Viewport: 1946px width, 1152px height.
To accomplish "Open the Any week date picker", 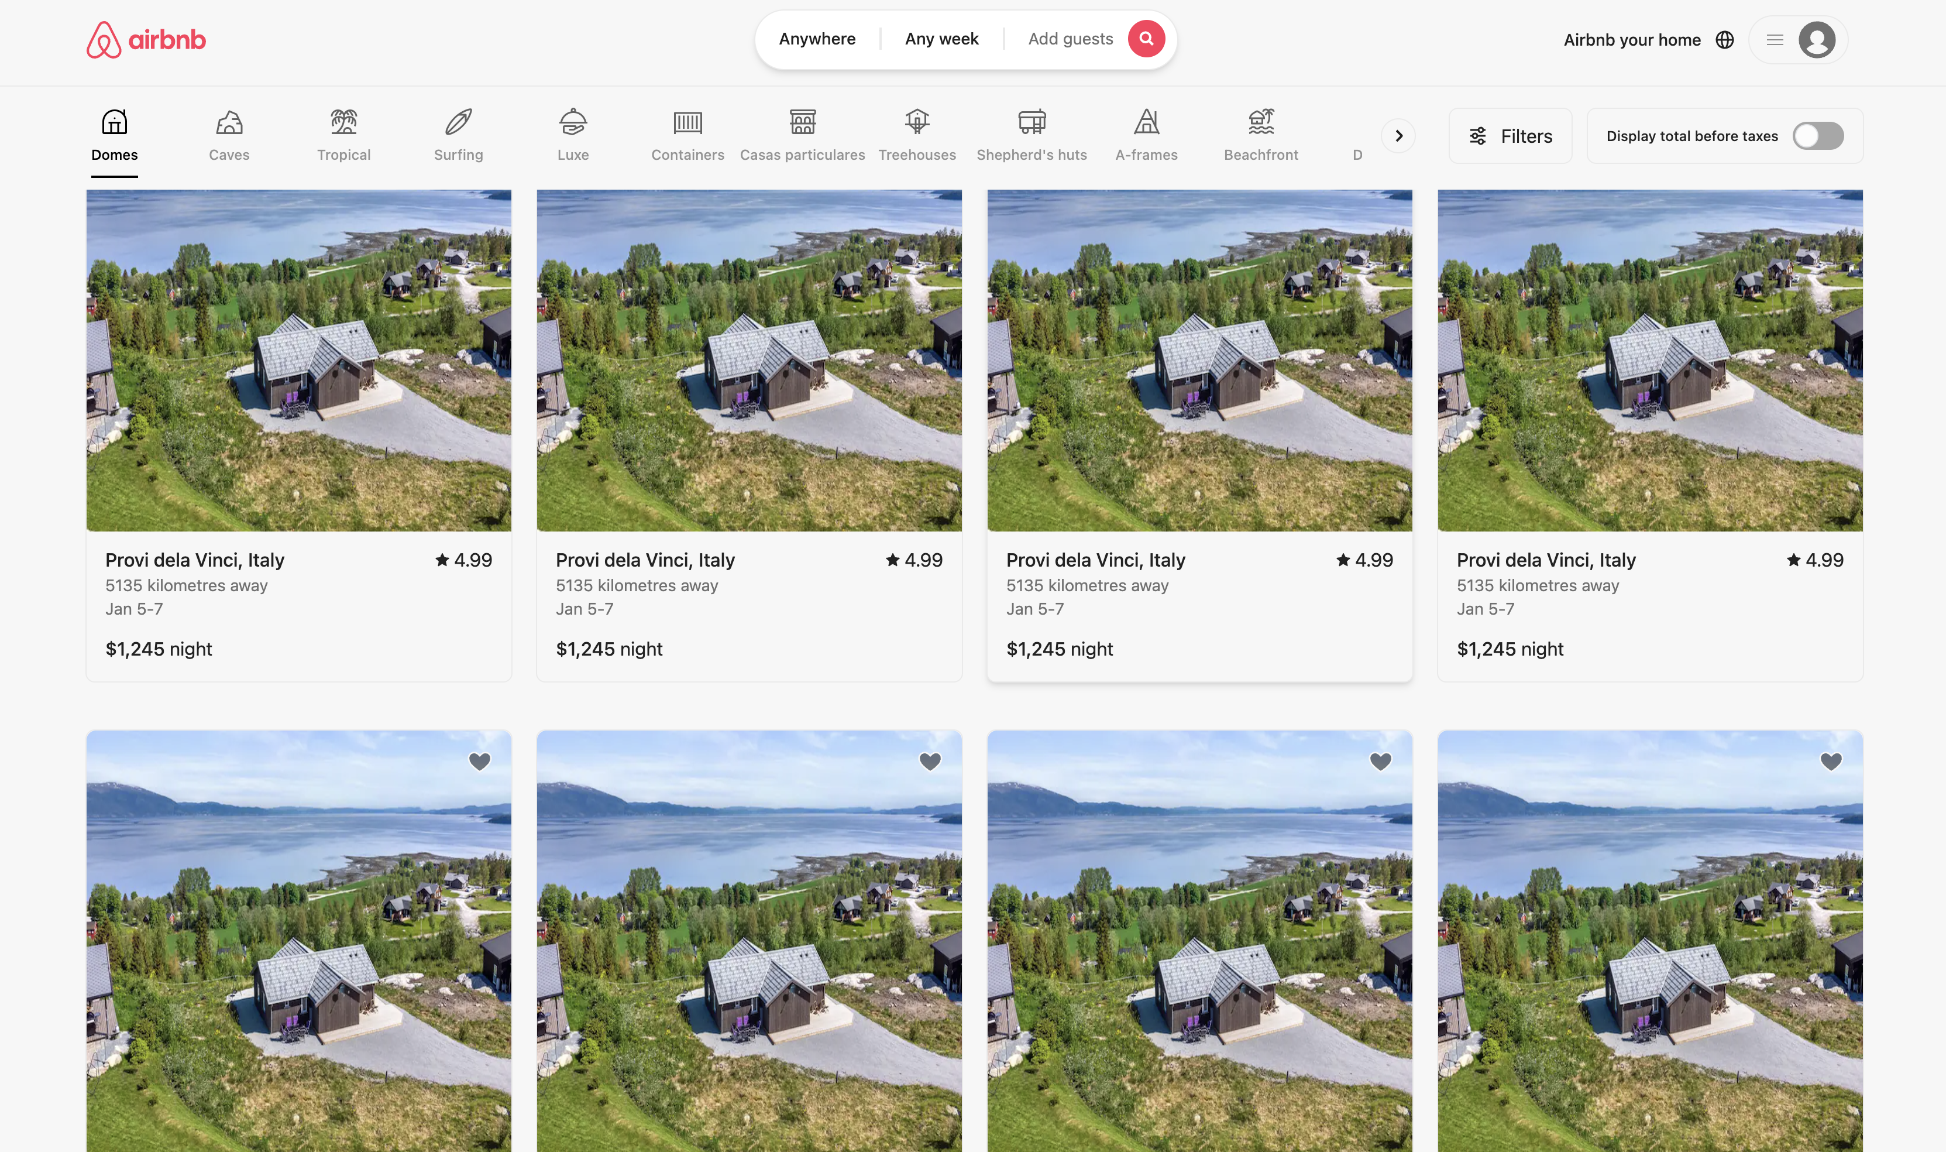I will pos(941,39).
